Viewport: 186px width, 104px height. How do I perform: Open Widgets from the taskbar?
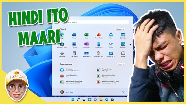point(90,100)
